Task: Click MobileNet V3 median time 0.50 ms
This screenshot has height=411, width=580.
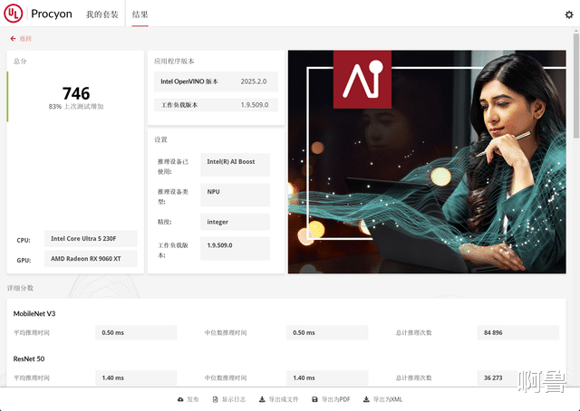Action: point(327,332)
